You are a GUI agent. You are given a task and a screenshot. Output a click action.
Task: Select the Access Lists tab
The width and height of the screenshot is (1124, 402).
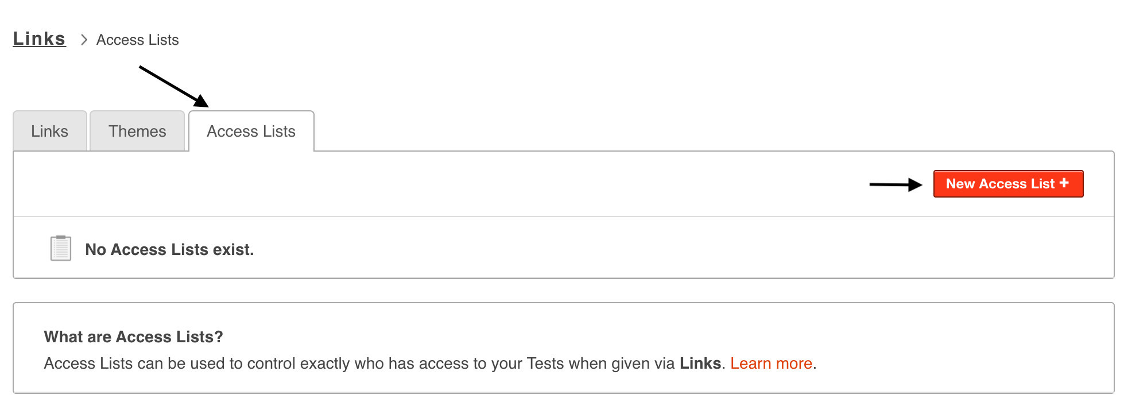tap(251, 132)
